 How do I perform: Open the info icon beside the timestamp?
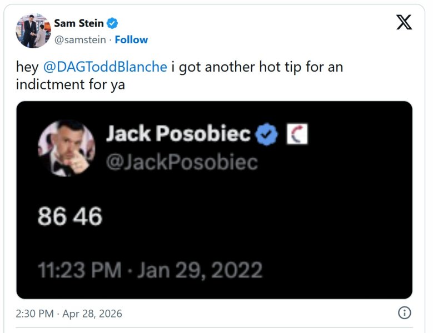[405, 313]
